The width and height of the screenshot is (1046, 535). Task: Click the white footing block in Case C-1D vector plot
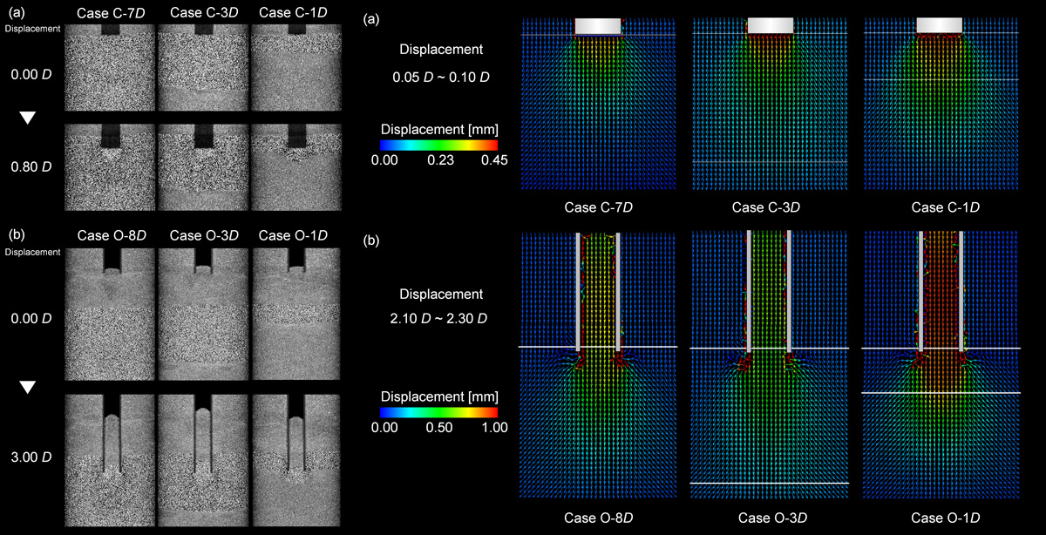coord(941,26)
